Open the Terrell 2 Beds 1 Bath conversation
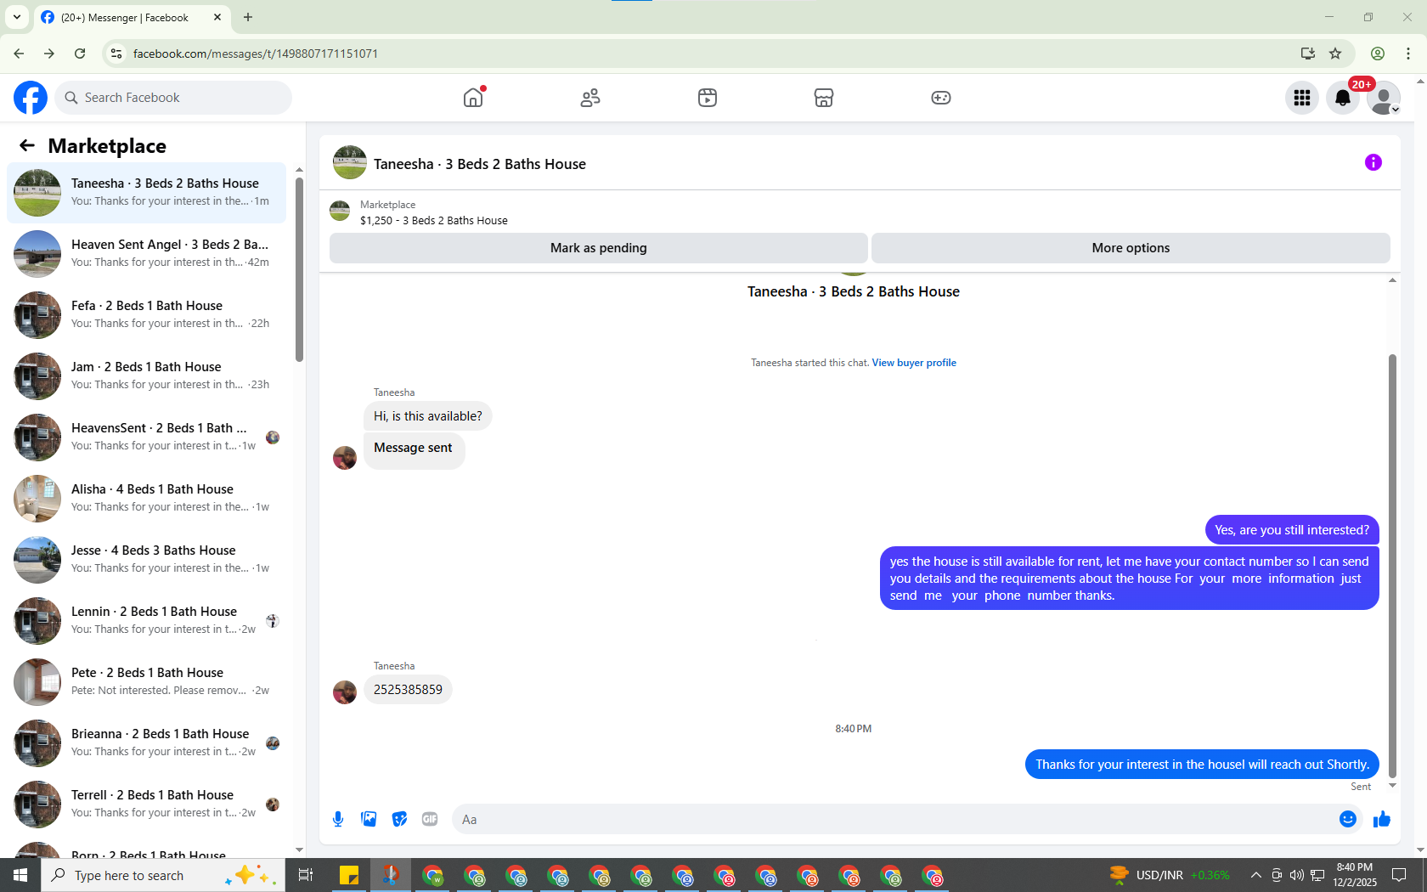The image size is (1427, 892). pyautogui.click(x=146, y=804)
